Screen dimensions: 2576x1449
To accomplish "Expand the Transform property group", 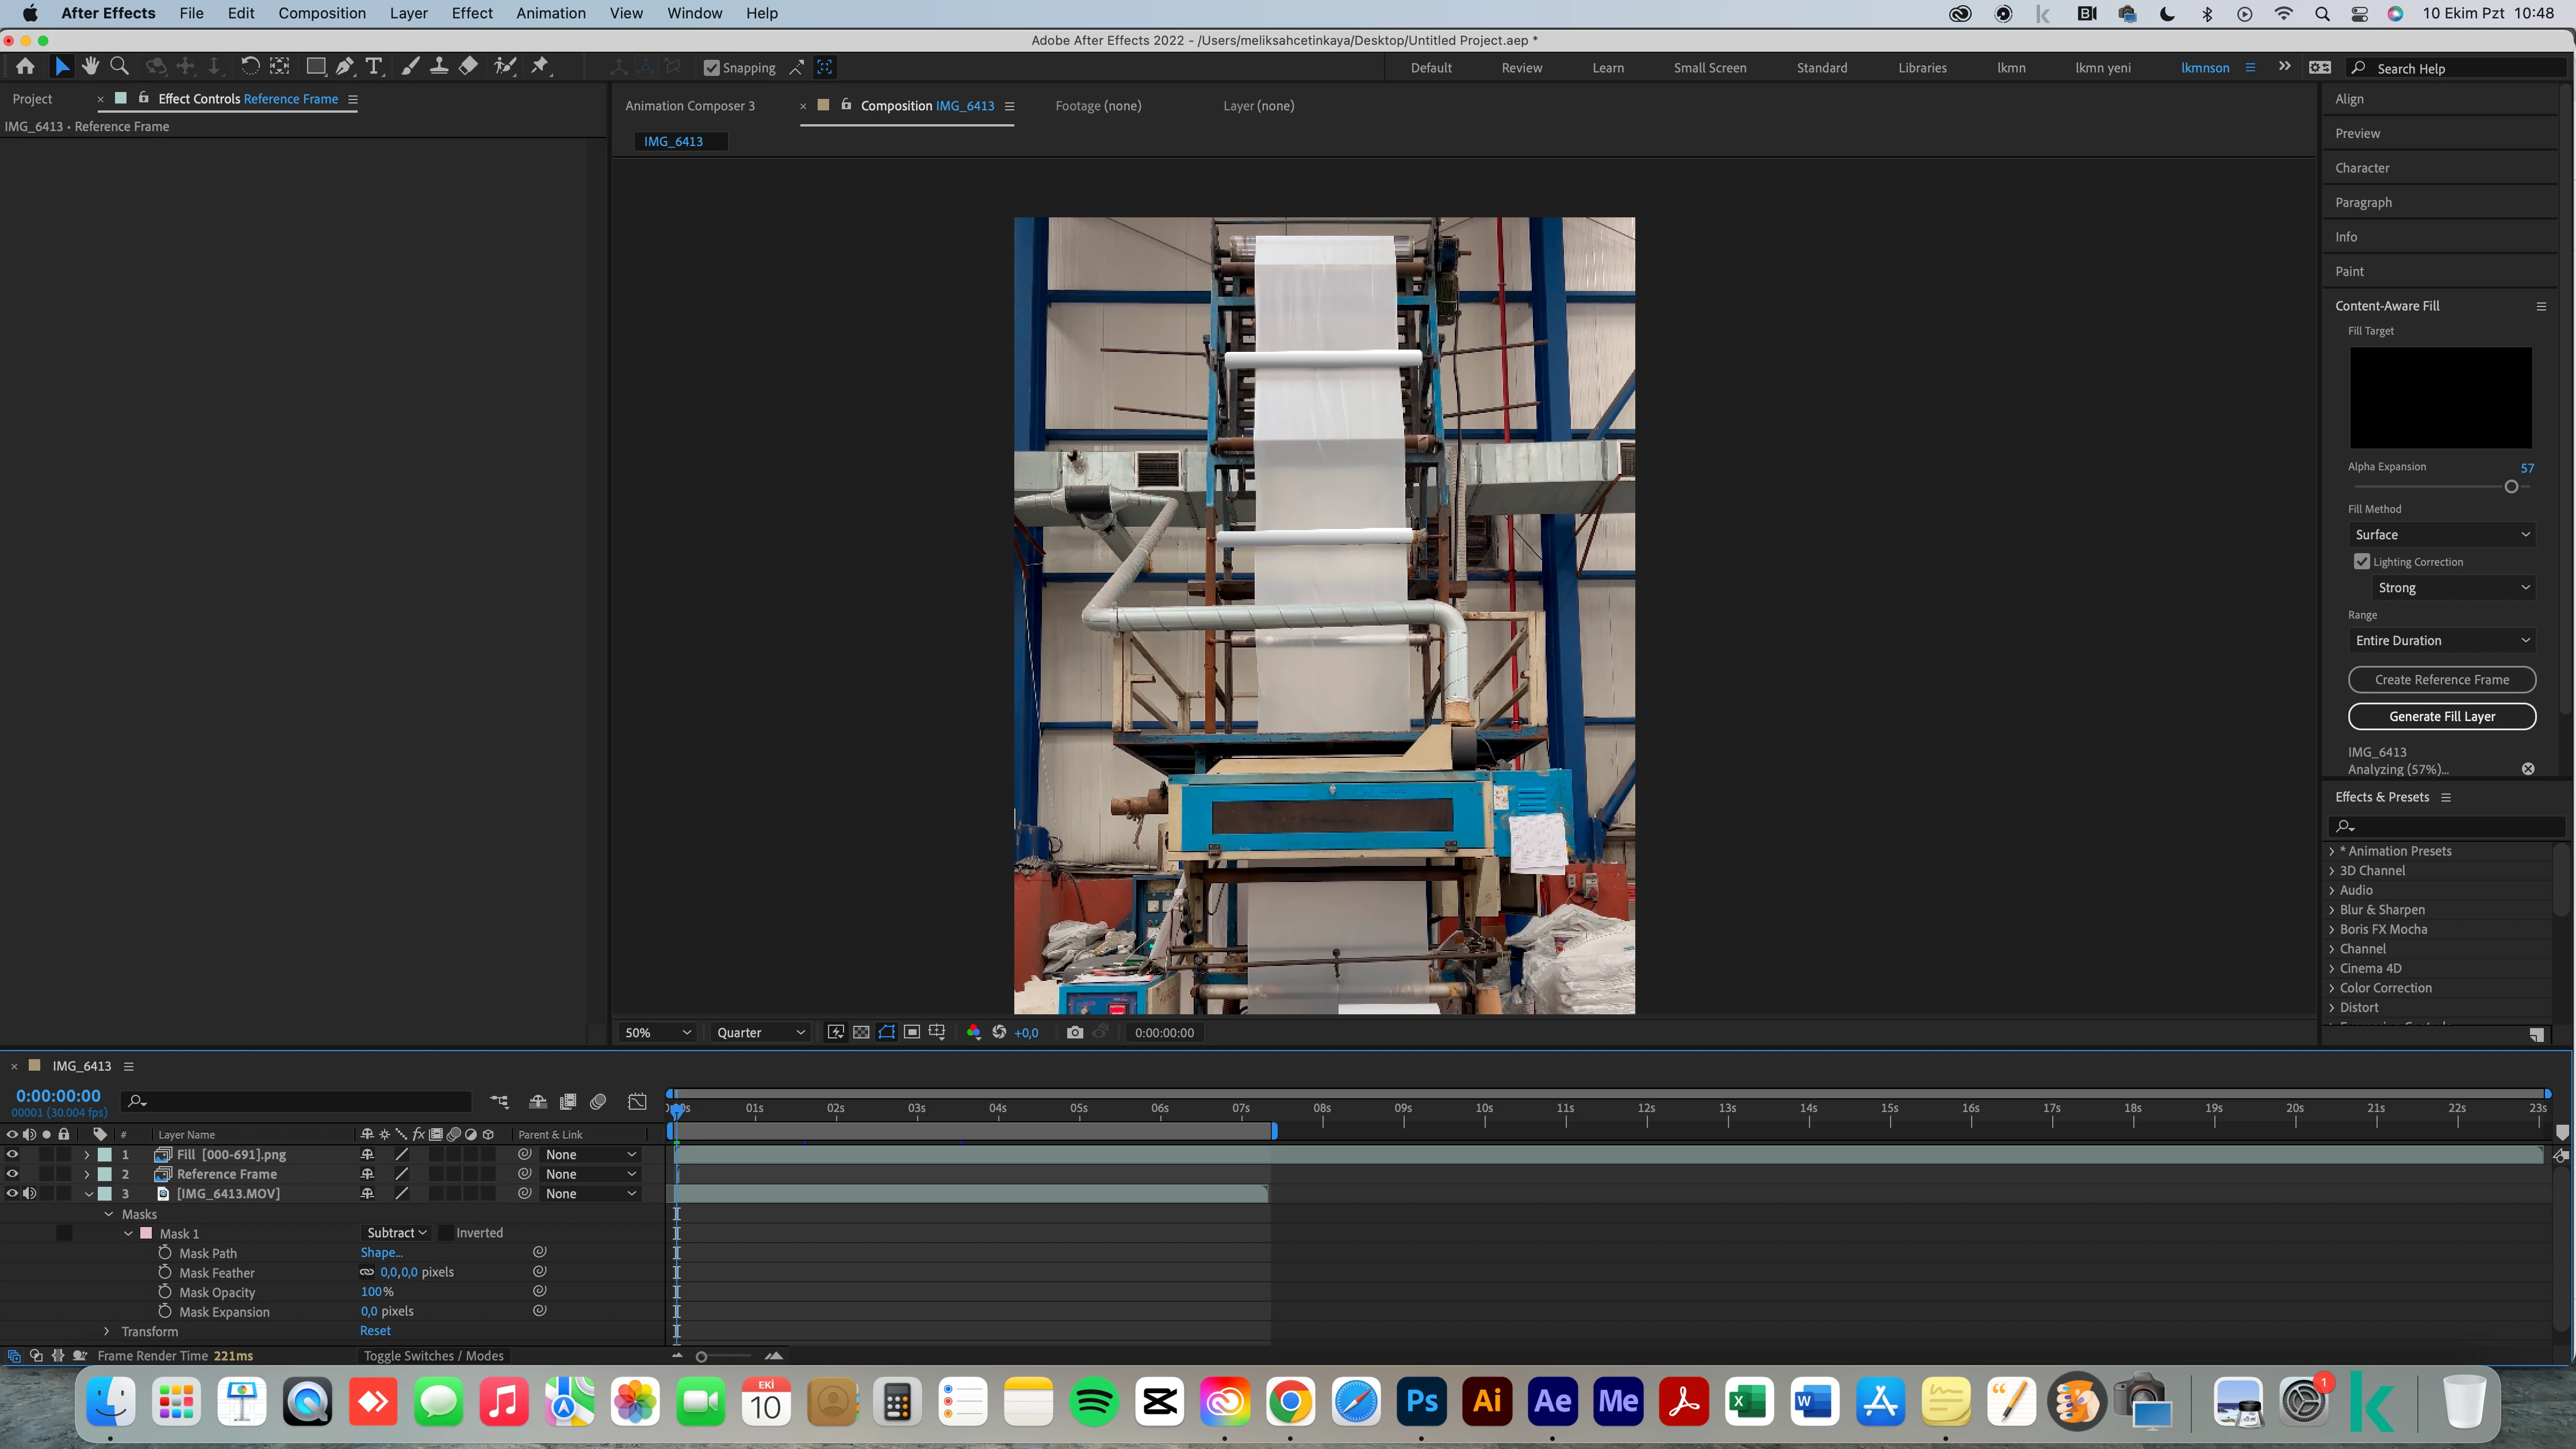I will coord(107,1331).
